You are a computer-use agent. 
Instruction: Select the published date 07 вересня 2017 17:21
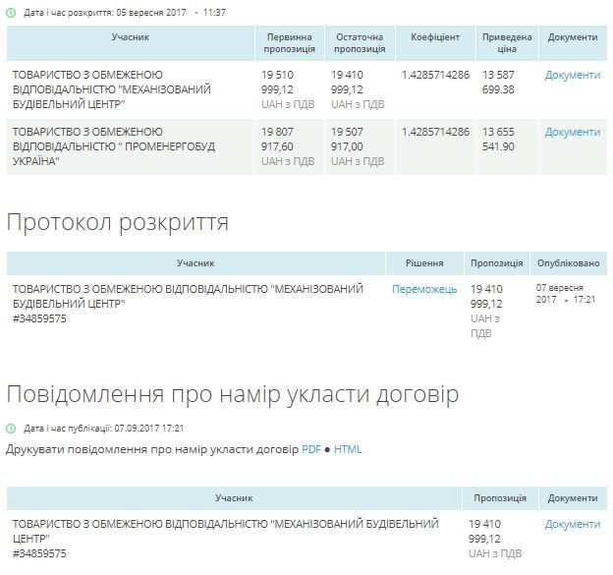[x=566, y=294]
